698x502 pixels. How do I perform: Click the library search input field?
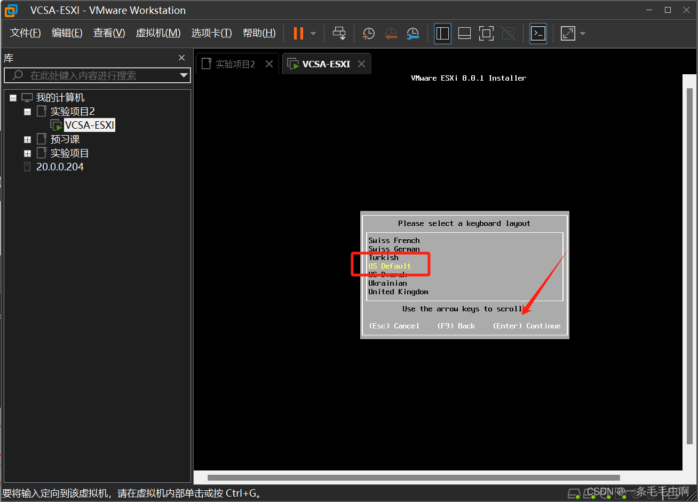(97, 75)
